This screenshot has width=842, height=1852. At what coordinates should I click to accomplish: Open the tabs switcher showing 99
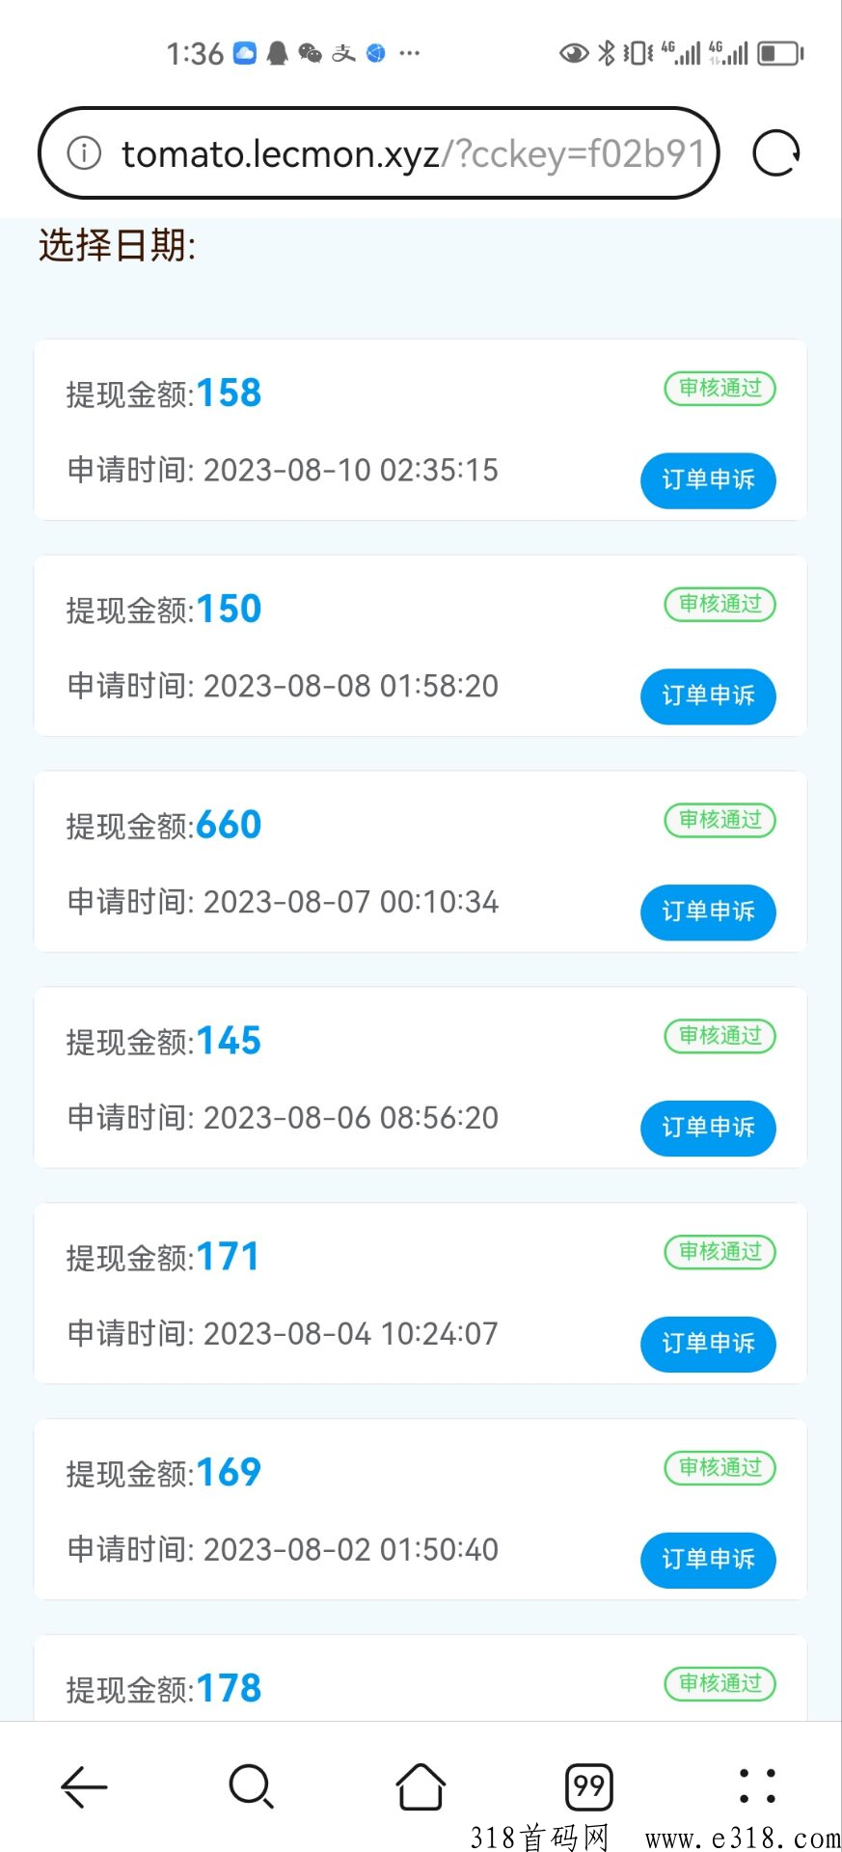[x=589, y=1786]
